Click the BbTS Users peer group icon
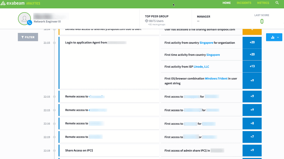The height and width of the screenshot is (159, 284). (146, 21)
